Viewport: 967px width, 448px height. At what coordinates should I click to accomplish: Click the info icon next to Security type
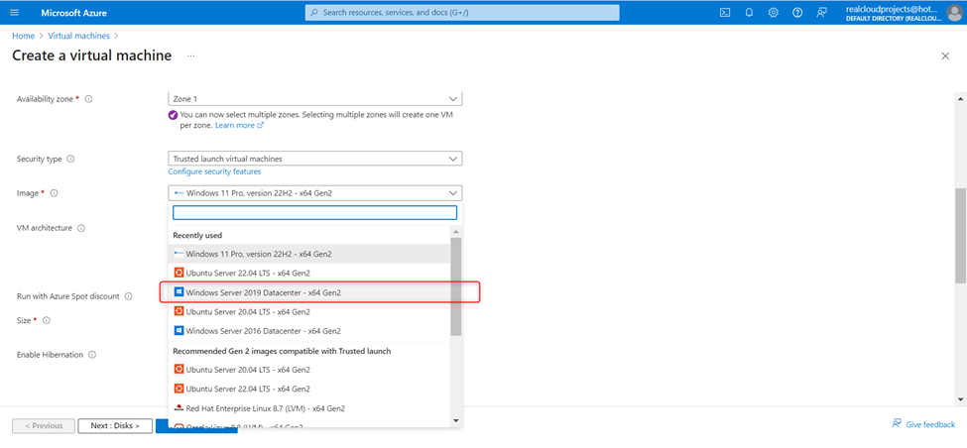pyautogui.click(x=70, y=159)
